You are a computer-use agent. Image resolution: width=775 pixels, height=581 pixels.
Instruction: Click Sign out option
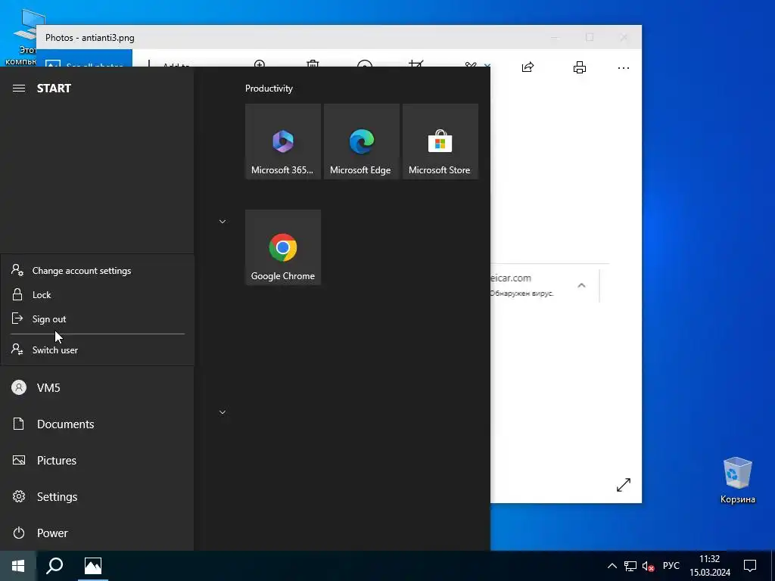tap(98, 319)
